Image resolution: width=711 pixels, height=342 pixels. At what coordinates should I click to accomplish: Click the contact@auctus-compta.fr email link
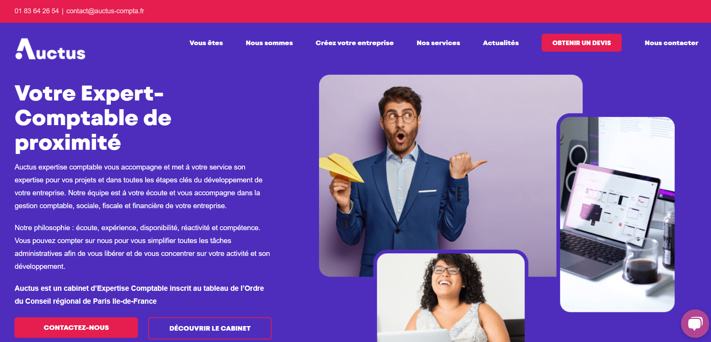click(x=105, y=11)
